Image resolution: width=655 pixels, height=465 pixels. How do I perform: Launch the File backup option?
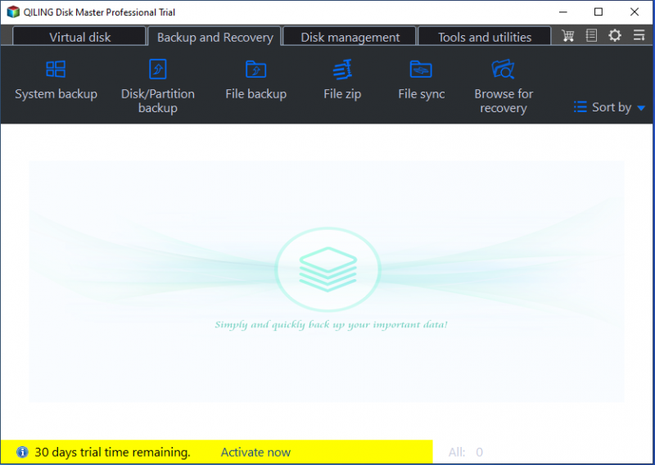pos(256,80)
